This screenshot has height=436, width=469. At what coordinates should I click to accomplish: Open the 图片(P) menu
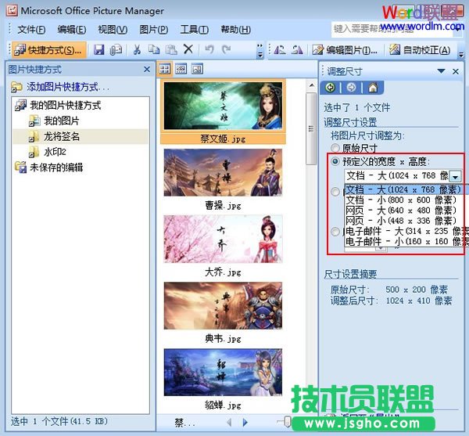(153, 30)
